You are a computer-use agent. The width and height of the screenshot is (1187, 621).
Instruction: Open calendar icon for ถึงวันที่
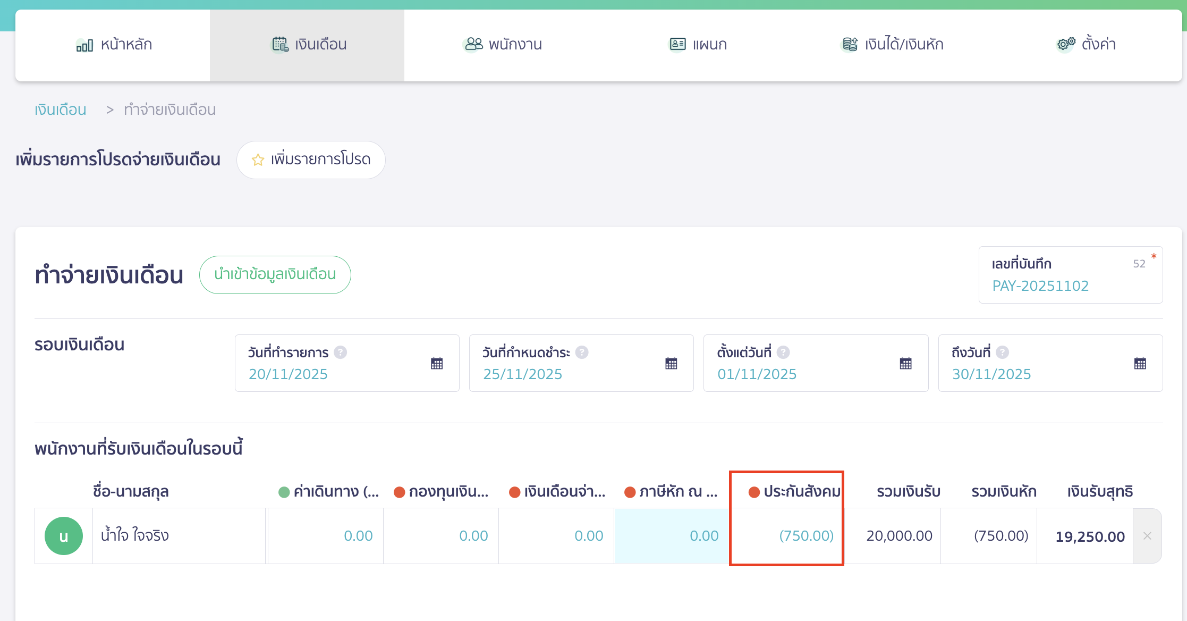pyautogui.click(x=1140, y=364)
